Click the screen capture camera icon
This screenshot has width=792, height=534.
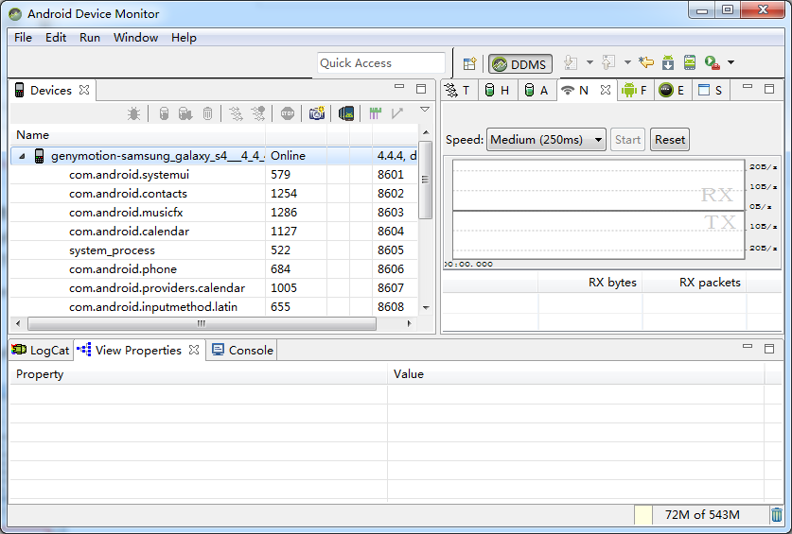pos(316,113)
